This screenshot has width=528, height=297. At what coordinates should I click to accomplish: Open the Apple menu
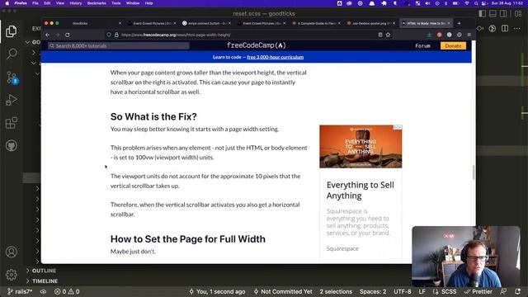[7, 3]
